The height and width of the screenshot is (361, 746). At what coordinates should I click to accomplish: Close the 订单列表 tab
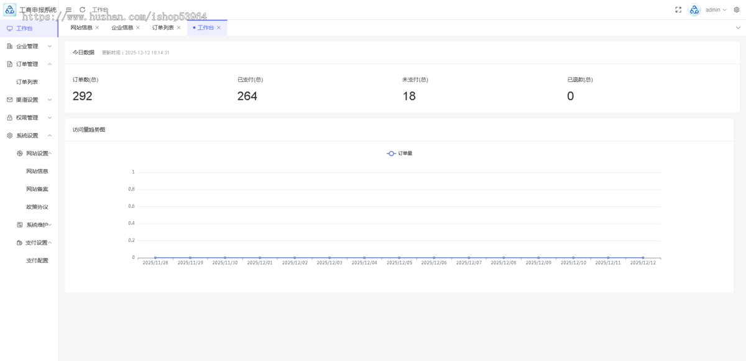(x=178, y=28)
